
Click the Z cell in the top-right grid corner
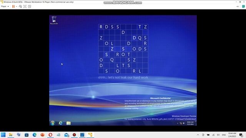[145, 27]
